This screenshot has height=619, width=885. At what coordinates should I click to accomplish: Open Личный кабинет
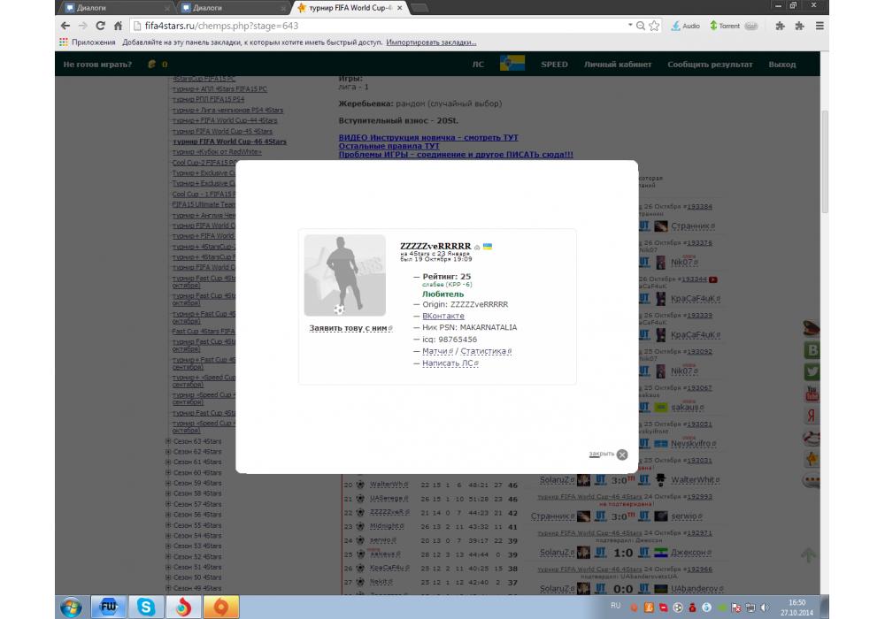tap(618, 65)
